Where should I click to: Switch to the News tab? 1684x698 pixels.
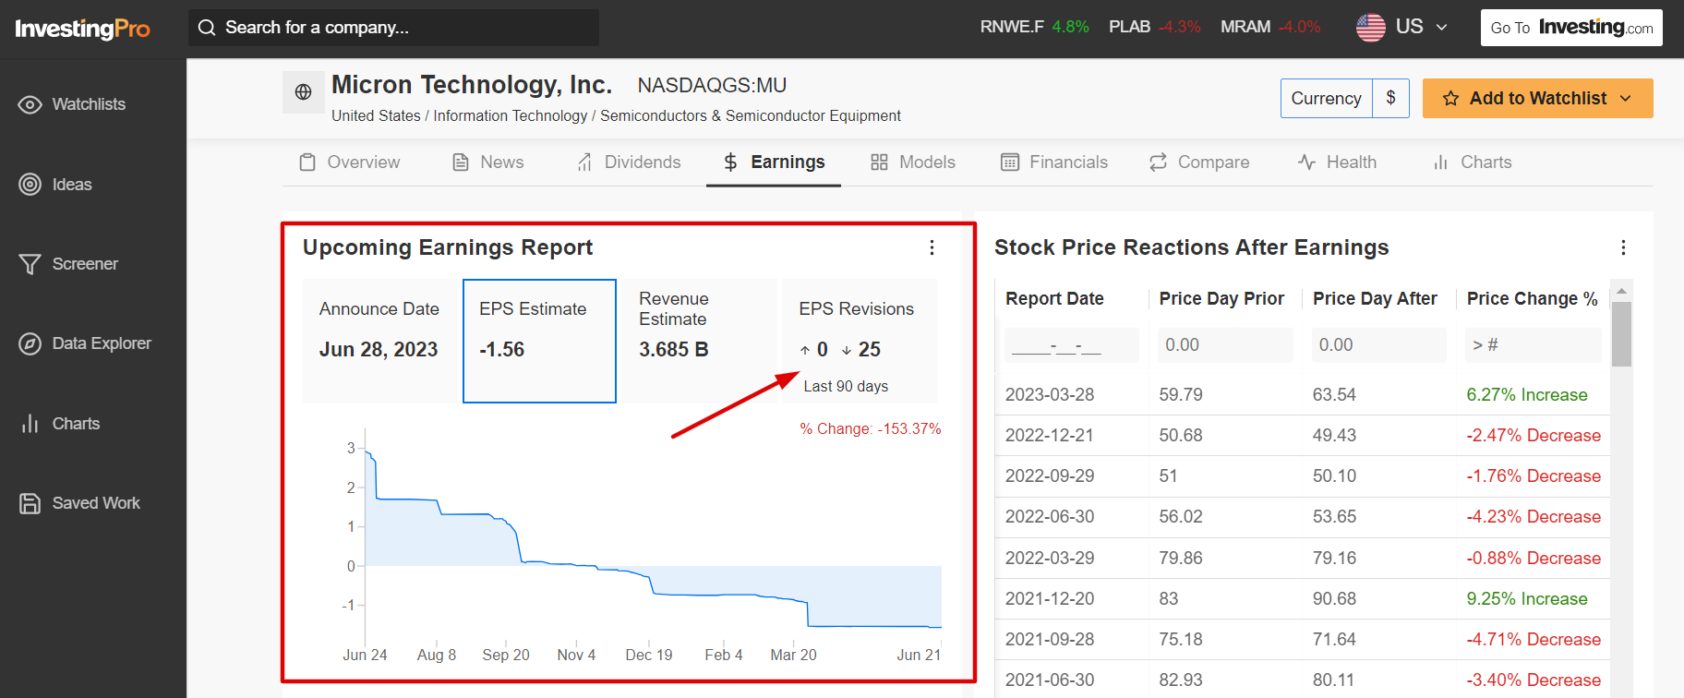[x=487, y=162]
